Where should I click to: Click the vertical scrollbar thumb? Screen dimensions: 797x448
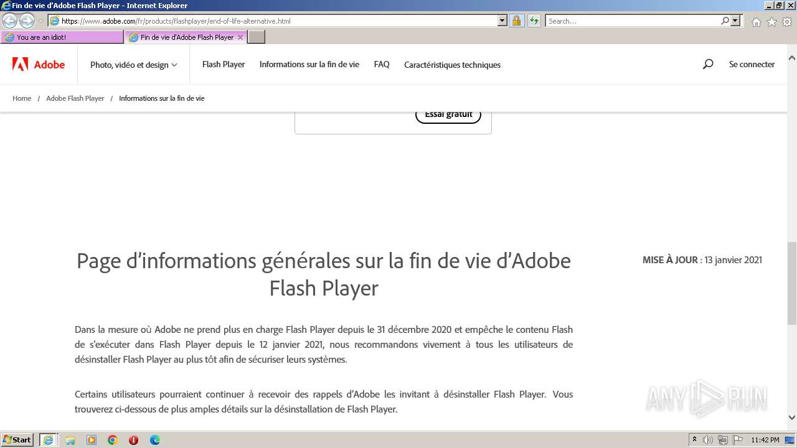(x=792, y=283)
